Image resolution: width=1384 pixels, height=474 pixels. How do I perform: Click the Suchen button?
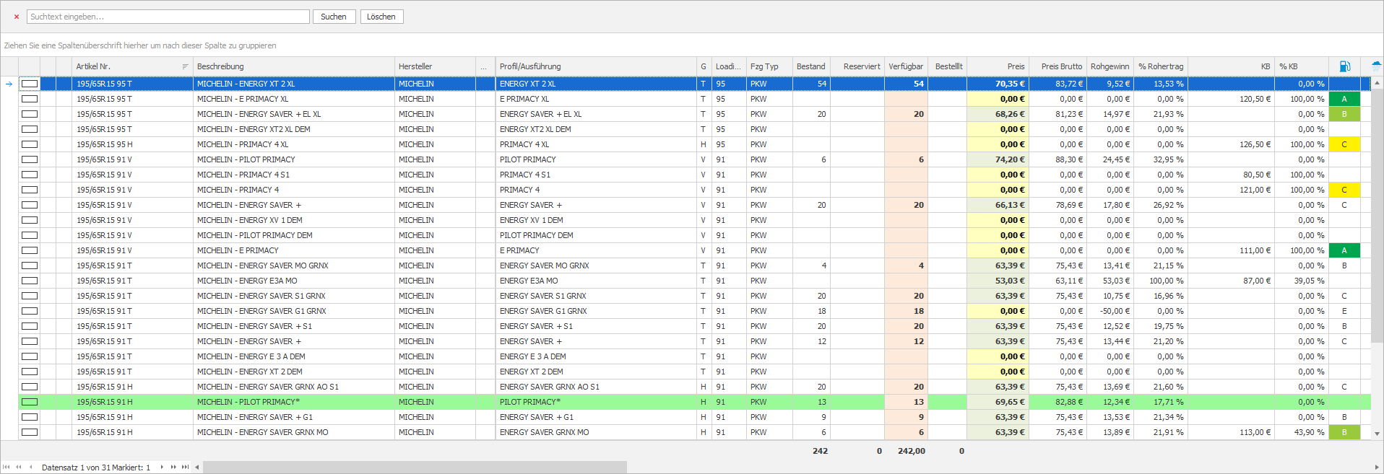pyautogui.click(x=334, y=17)
